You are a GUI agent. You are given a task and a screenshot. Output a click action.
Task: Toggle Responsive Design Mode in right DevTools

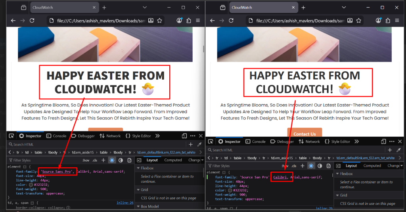coord(383,141)
